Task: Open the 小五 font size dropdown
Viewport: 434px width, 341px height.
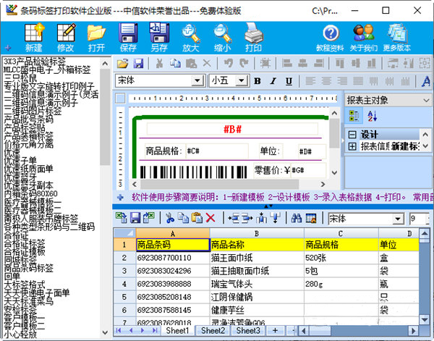Action: click(x=242, y=81)
